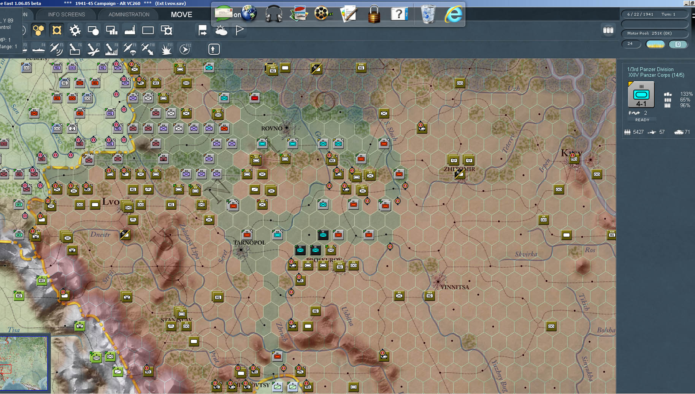Click the "96%" value in unit panel

click(x=685, y=105)
